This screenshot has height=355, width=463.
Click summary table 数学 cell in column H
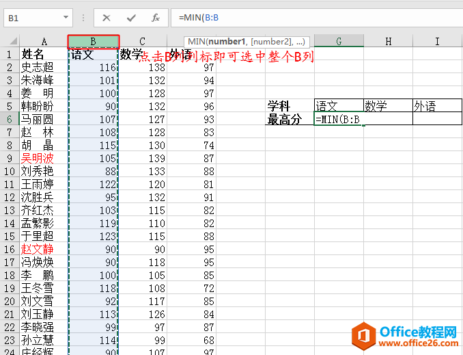pos(389,106)
